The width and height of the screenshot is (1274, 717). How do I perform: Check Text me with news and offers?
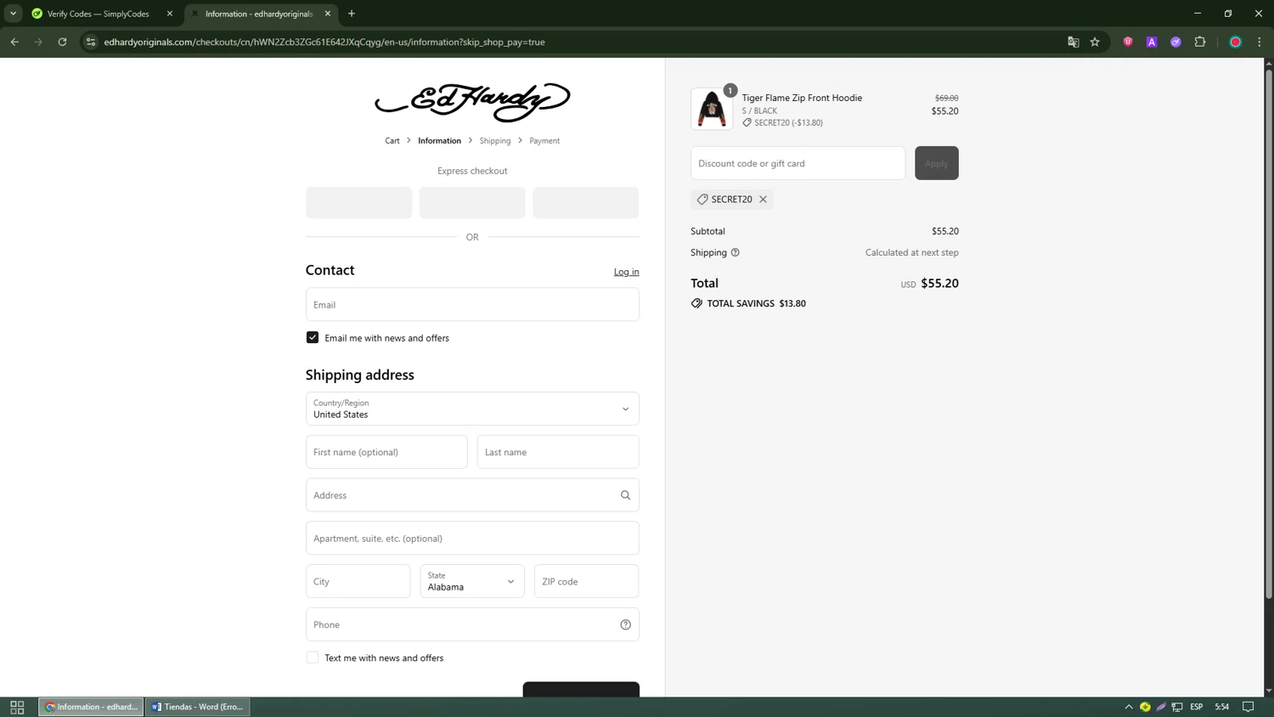pos(313,658)
